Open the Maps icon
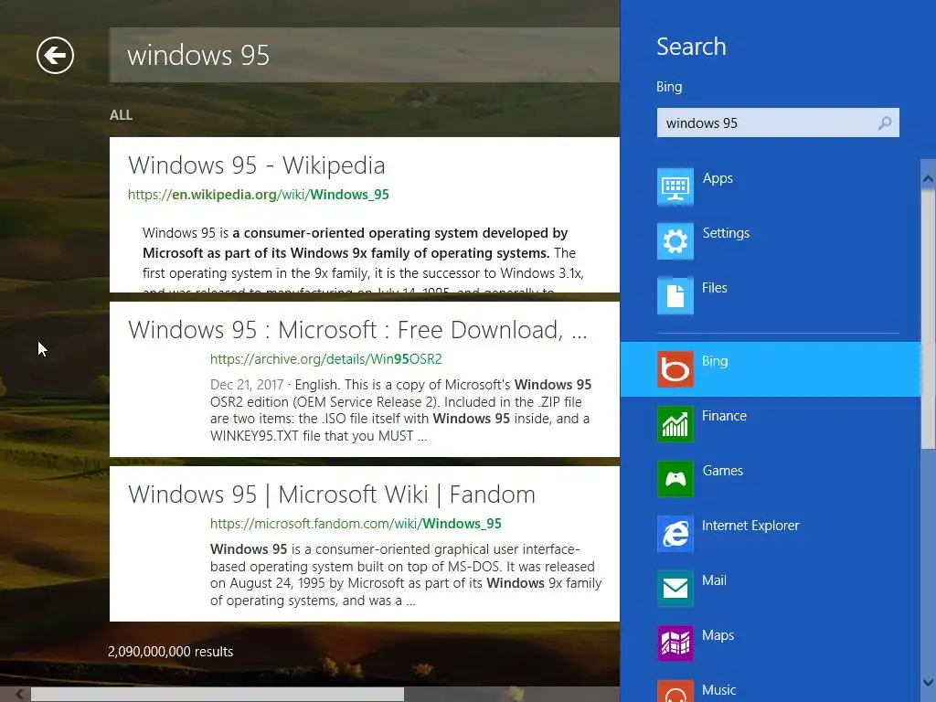This screenshot has height=702, width=936. pyautogui.click(x=675, y=643)
